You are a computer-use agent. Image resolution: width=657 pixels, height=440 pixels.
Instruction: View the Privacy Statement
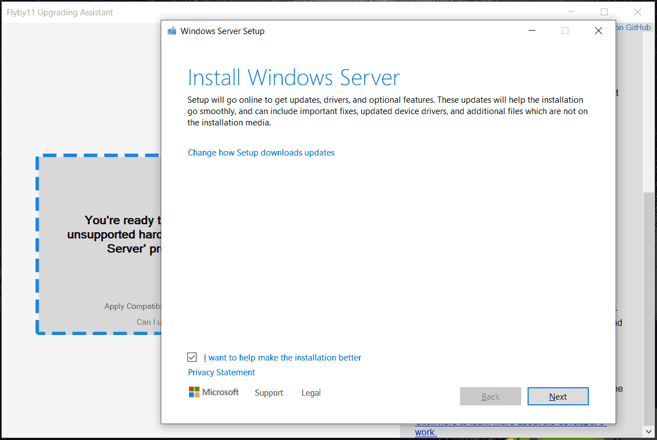221,372
